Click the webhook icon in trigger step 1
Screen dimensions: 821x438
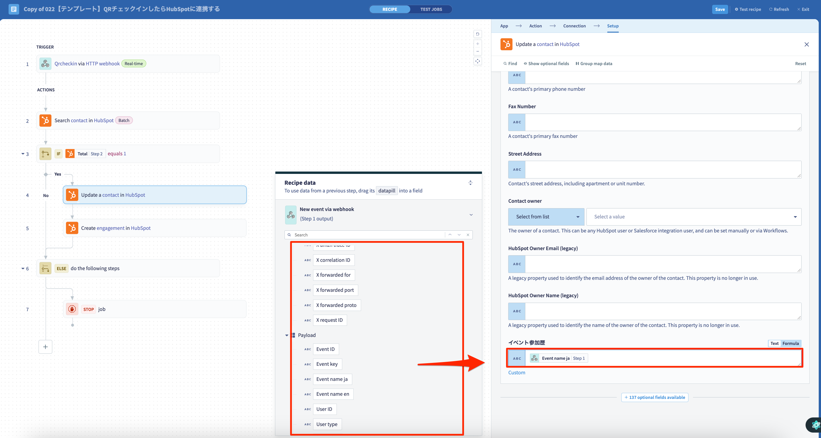pyautogui.click(x=45, y=64)
